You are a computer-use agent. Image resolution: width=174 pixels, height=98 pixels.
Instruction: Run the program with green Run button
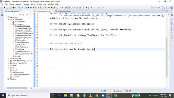pyautogui.click(x=31, y=8)
